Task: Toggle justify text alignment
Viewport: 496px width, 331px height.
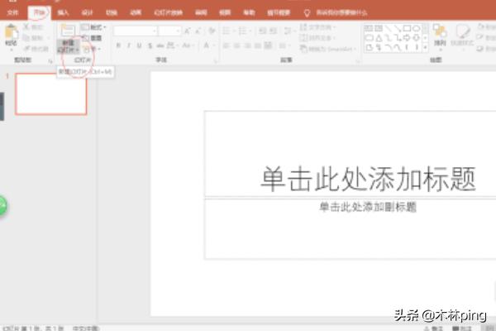Action: pos(258,46)
